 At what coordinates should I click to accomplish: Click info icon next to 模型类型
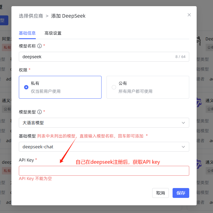[x=40, y=112]
